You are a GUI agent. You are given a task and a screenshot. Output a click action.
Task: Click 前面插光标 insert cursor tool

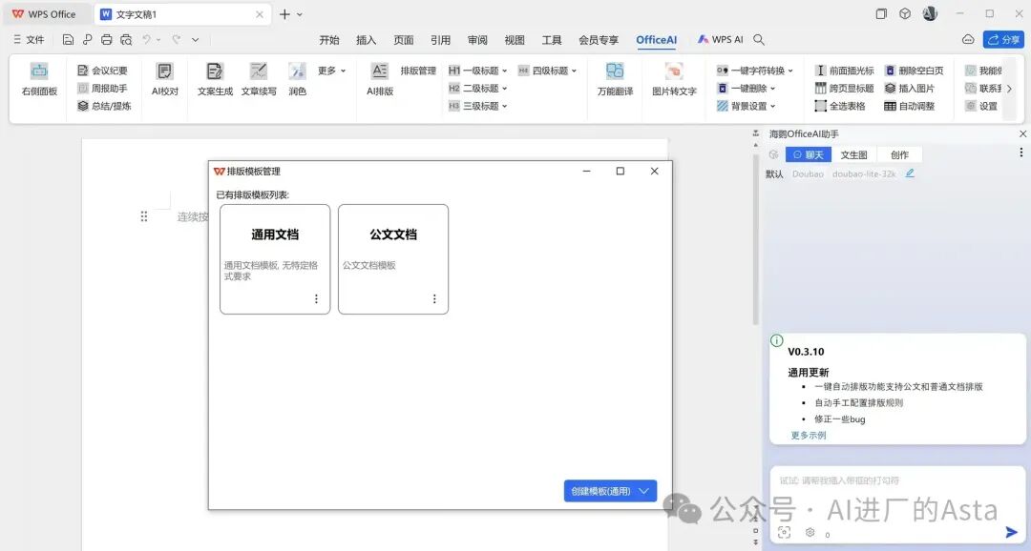point(844,71)
